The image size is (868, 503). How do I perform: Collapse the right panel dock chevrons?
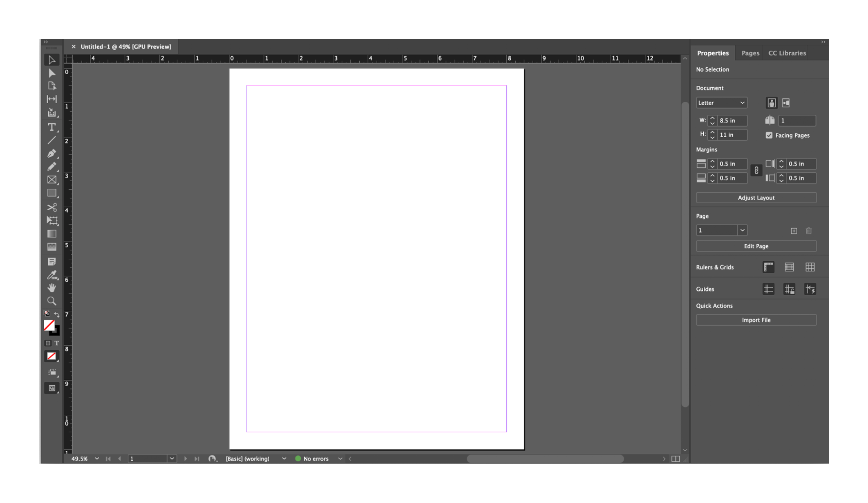point(823,42)
